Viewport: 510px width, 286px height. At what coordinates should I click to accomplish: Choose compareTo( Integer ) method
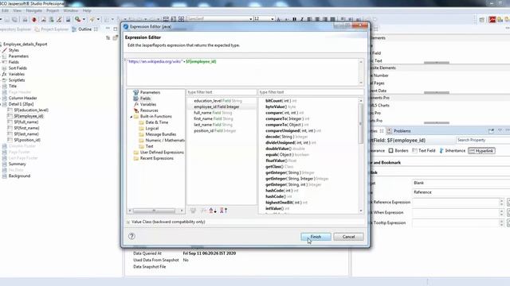(287, 118)
